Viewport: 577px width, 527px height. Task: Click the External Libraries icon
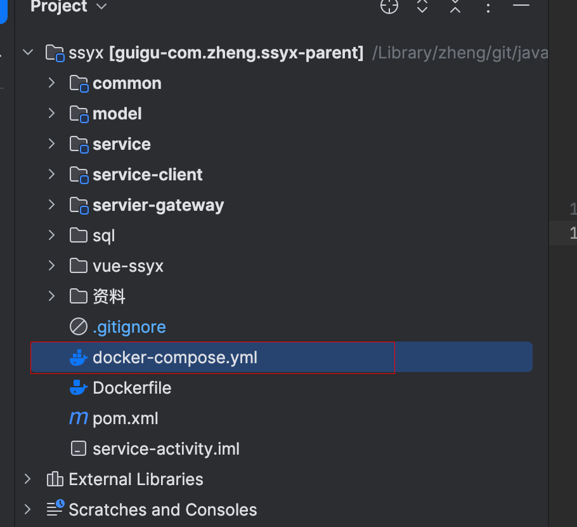55,479
